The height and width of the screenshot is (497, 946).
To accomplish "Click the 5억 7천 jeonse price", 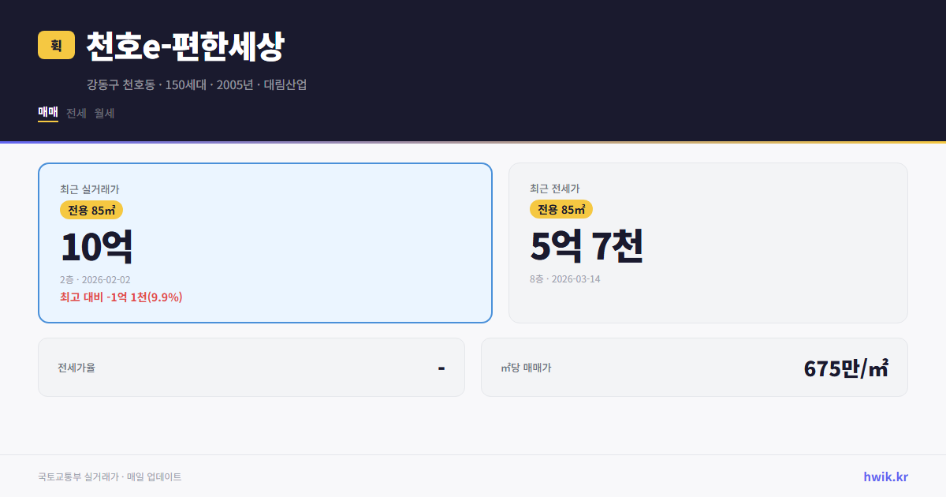I will click(587, 246).
